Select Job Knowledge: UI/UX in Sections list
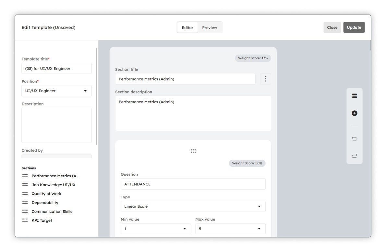The height and width of the screenshot is (252, 386). pos(54,185)
